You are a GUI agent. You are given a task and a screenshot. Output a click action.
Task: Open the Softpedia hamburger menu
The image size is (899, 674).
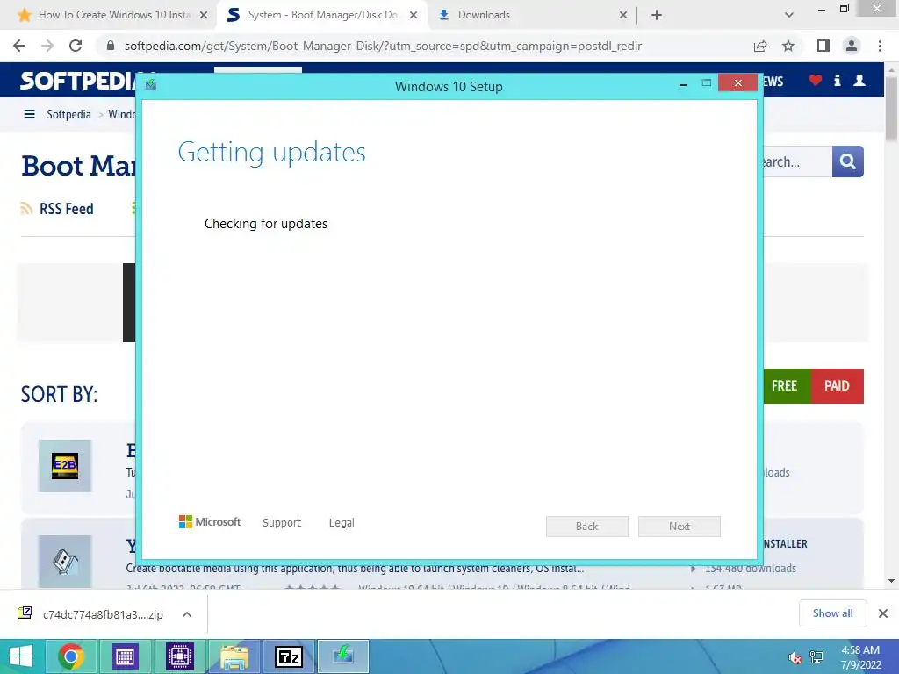[x=29, y=115]
